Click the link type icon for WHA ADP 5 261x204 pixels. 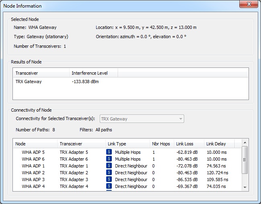[109, 152]
